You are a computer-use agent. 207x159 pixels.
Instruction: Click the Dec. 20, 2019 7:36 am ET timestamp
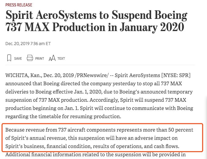coord(28,44)
